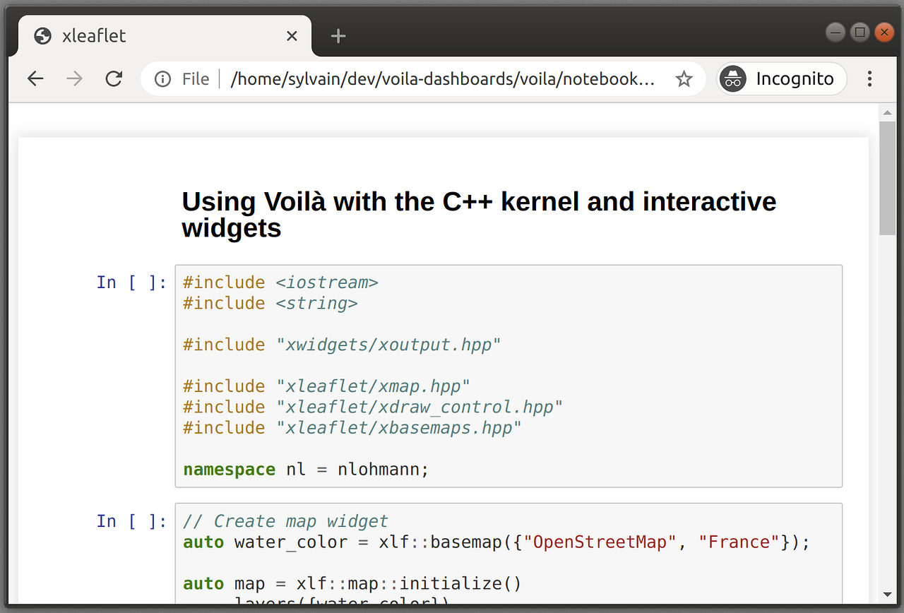Select the code cell creating the map widget
The image size is (904, 613).
508,558
